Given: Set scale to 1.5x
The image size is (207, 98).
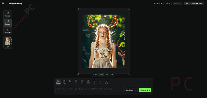Looking at the screenshot, I should 101,74.
